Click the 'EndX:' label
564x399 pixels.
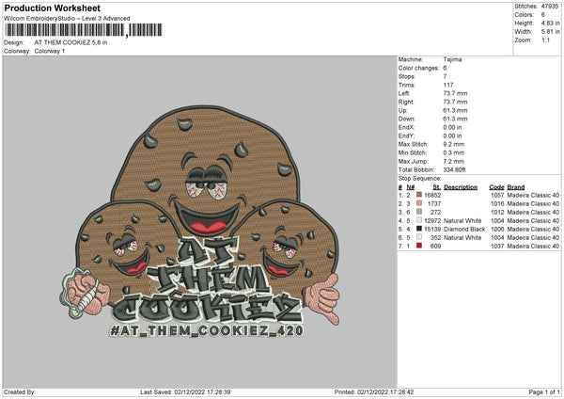coord(406,127)
